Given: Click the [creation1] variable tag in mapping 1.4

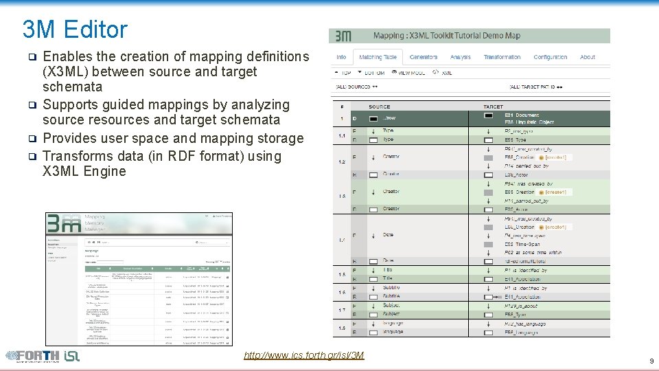Looking at the screenshot, I should click(x=555, y=227).
